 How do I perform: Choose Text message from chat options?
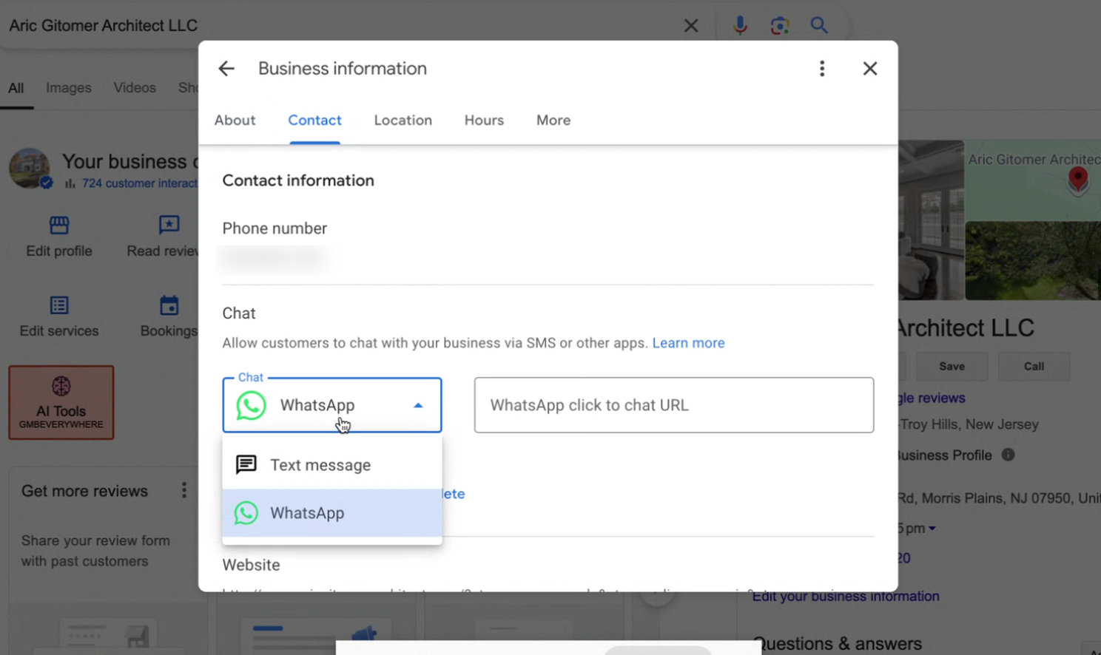point(332,465)
